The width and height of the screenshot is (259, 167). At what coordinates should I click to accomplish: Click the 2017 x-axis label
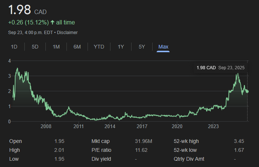click(x=142, y=126)
